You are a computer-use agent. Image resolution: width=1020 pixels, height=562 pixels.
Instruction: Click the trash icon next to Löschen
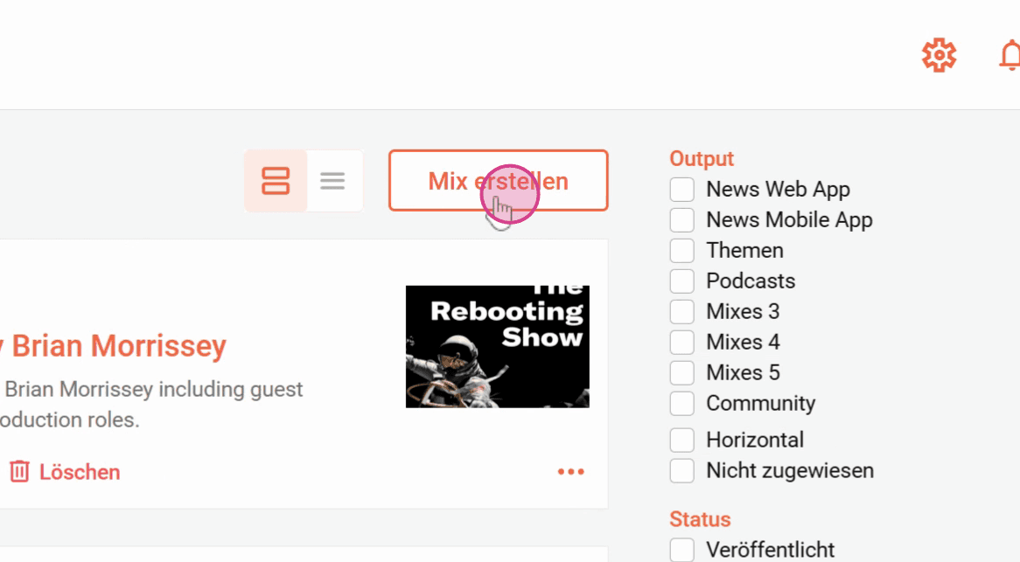coord(19,472)
